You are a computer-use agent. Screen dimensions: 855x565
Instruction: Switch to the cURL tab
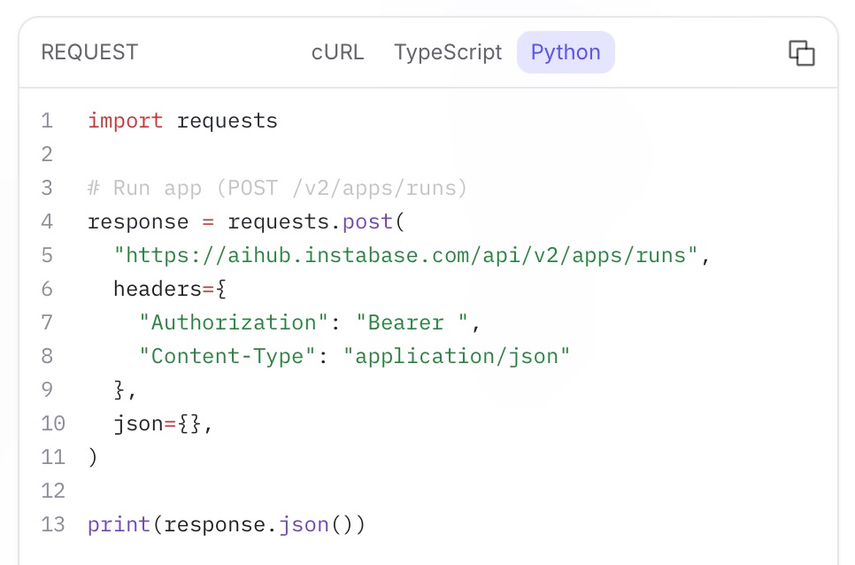click(337, 52)
